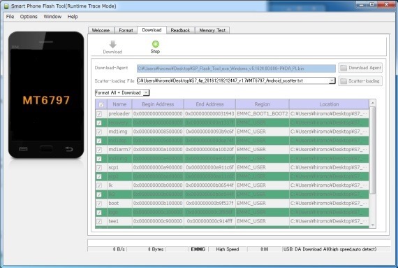Click the Begin Address column header

click(x=158, y=104)
